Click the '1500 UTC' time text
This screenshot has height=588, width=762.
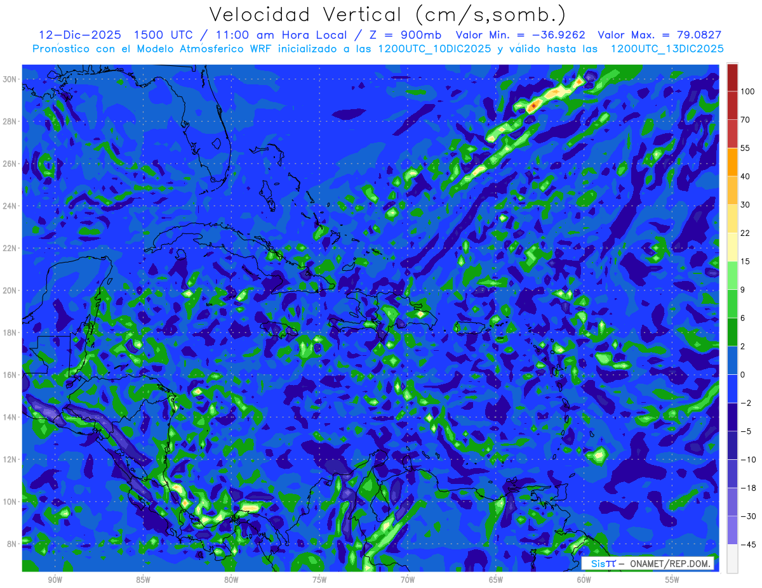(163, 35)
